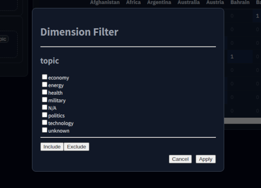Click the horizontal scrollbar below the table
Image resolution: width=261 pixels, height=188 pixels.
click(242, 121)
